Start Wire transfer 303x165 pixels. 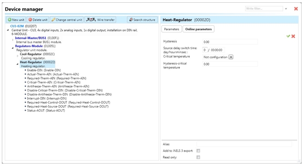tap(100, 20)
